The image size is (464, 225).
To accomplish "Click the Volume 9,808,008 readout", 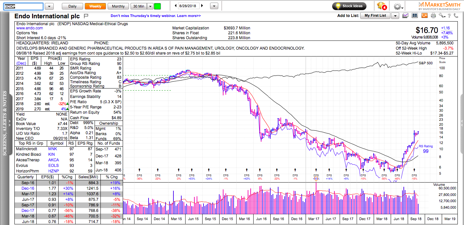I will click(425, 37).
